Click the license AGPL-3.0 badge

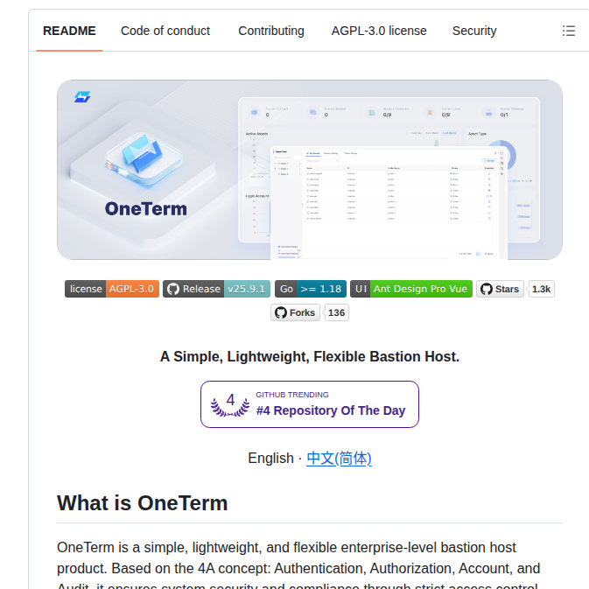(x=112, y=289)
